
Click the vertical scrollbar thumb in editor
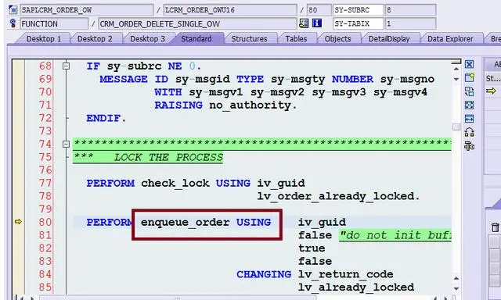(x=456, y=127)
